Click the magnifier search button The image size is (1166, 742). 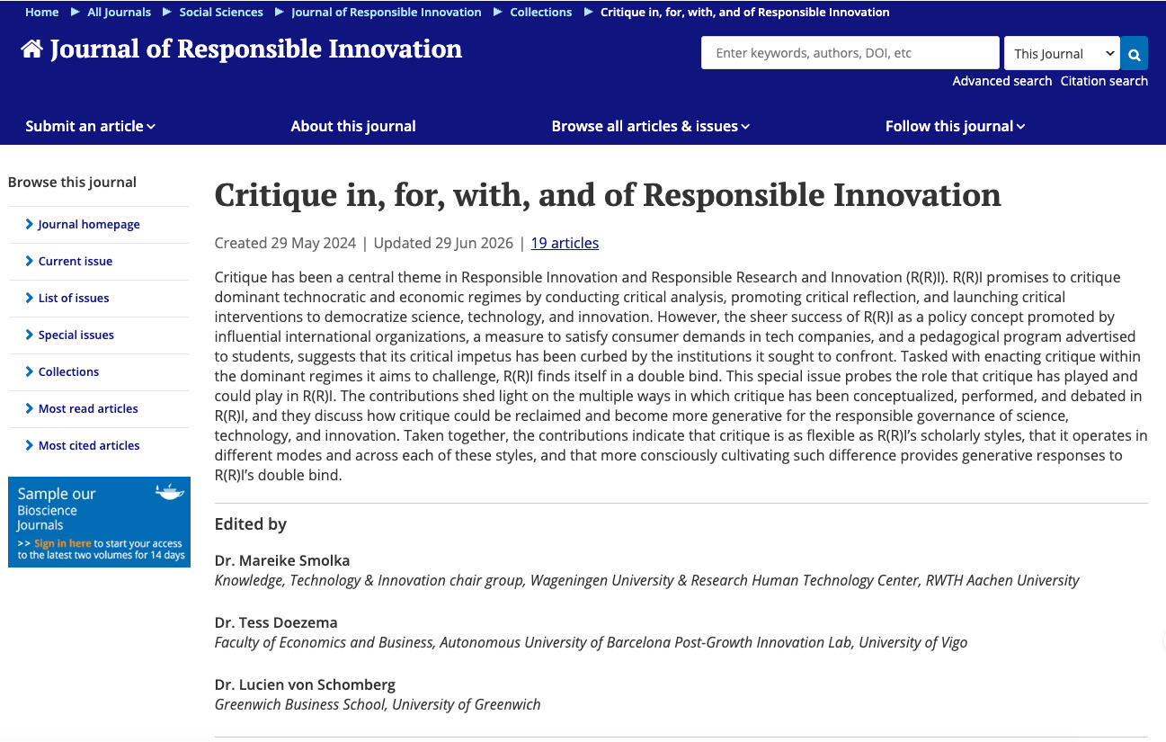pos(1135,54)
